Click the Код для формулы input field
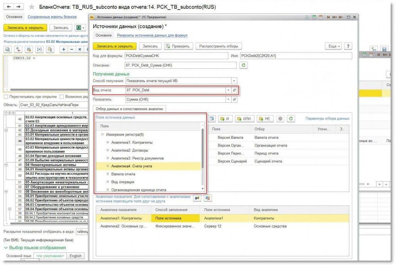This screenshot has height=265, width=395. [x=176, y=56]
